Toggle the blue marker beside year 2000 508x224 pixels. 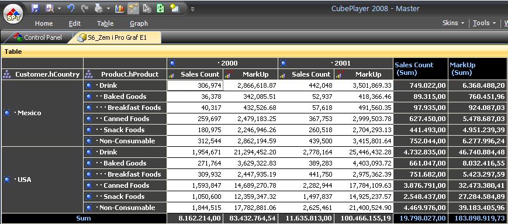tap(172, 63)
